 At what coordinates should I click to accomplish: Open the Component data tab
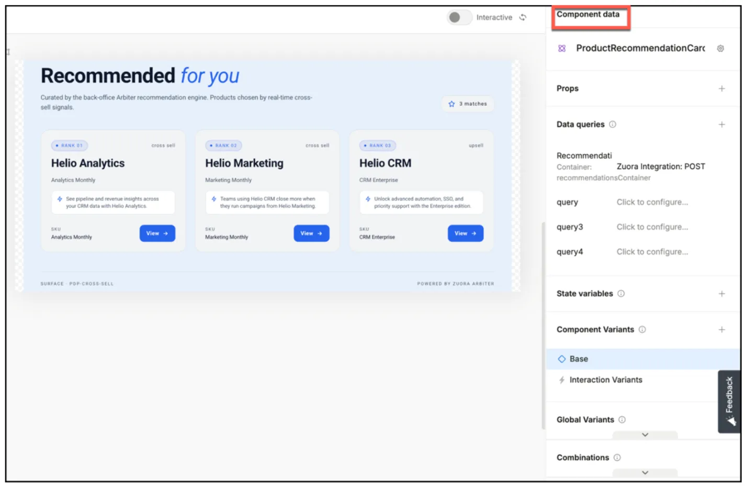[588, 15]
